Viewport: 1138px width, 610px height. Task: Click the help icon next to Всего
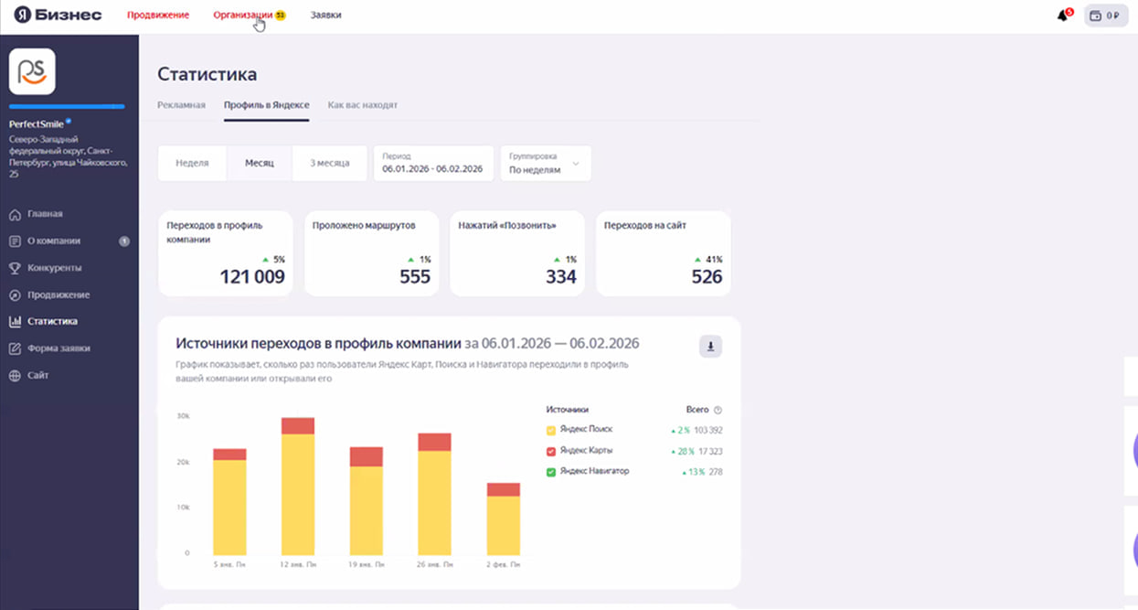tap(718, 410)
